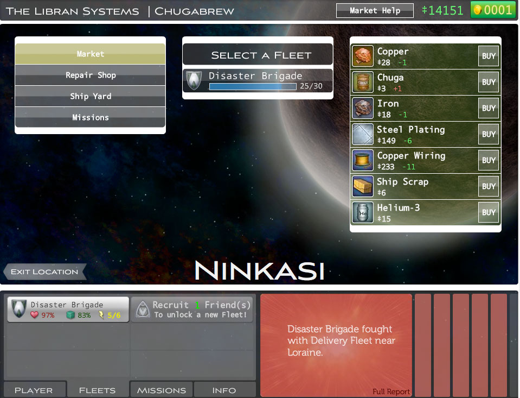
Task: Open the Missions tab in bottom panel
Action: 161,390
